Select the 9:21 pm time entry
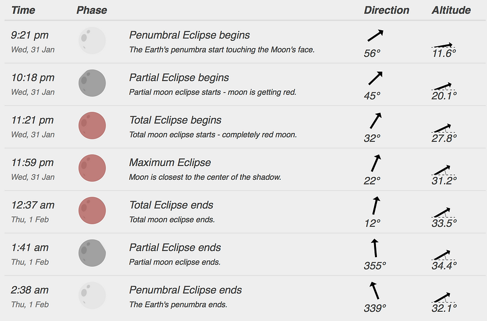 click(30, 35)
